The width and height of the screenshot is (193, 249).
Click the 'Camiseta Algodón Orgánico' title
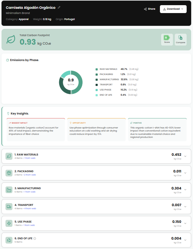(31, 8)
